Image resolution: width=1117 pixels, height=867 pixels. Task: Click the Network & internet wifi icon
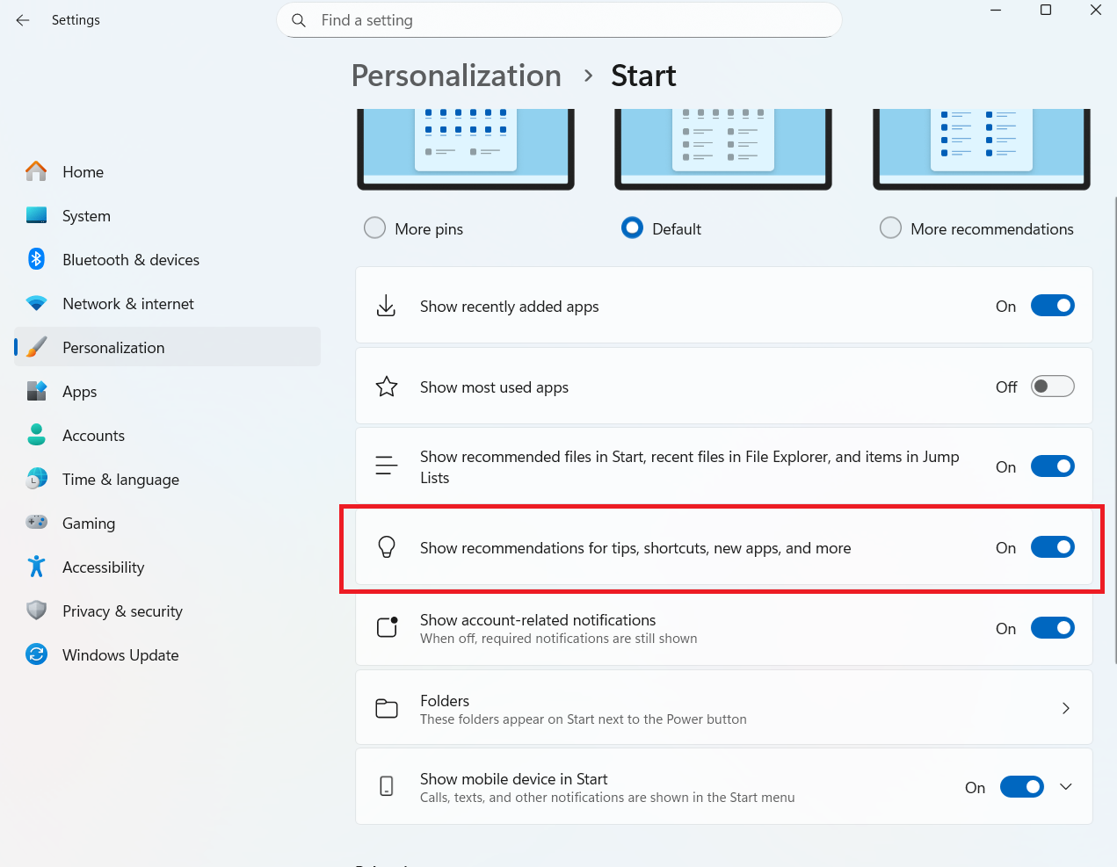click(x=36, y=303)
